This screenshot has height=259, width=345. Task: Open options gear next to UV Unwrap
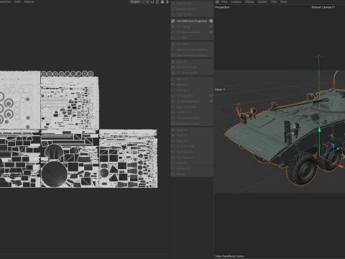211,27
